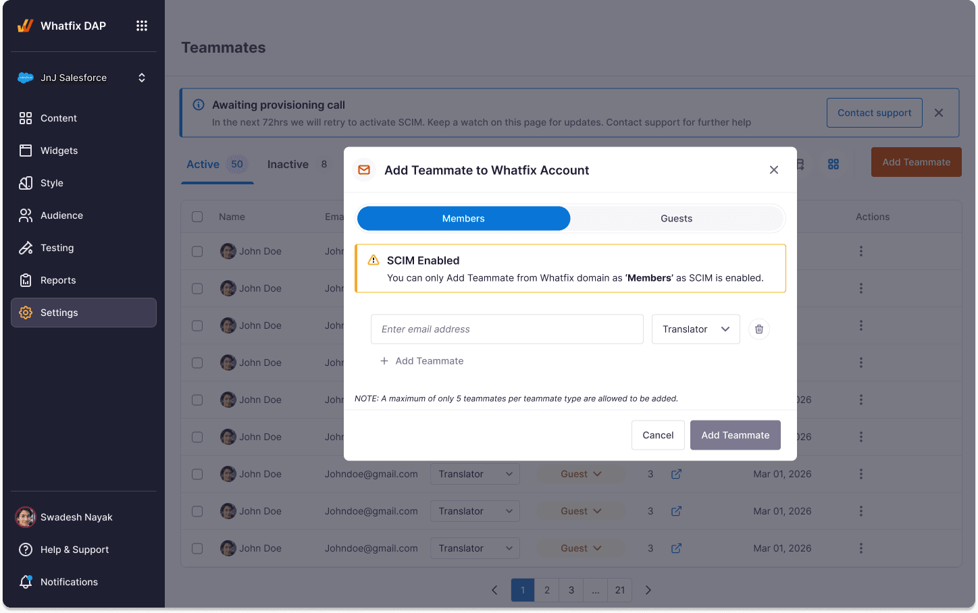The image size is (978, 613).
Task: Go to the next page with the right arrow
Action: pyautogui.click(x=648, y=590)
